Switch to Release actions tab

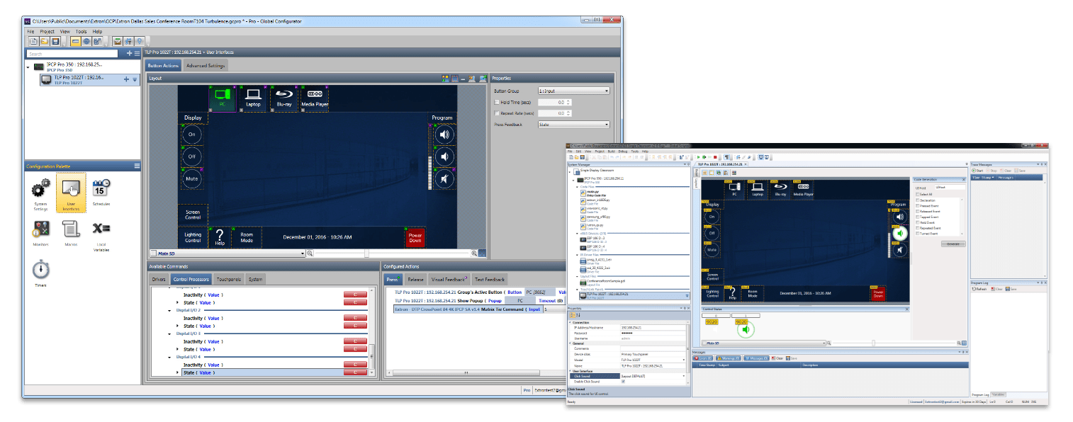tap(415, 280)
